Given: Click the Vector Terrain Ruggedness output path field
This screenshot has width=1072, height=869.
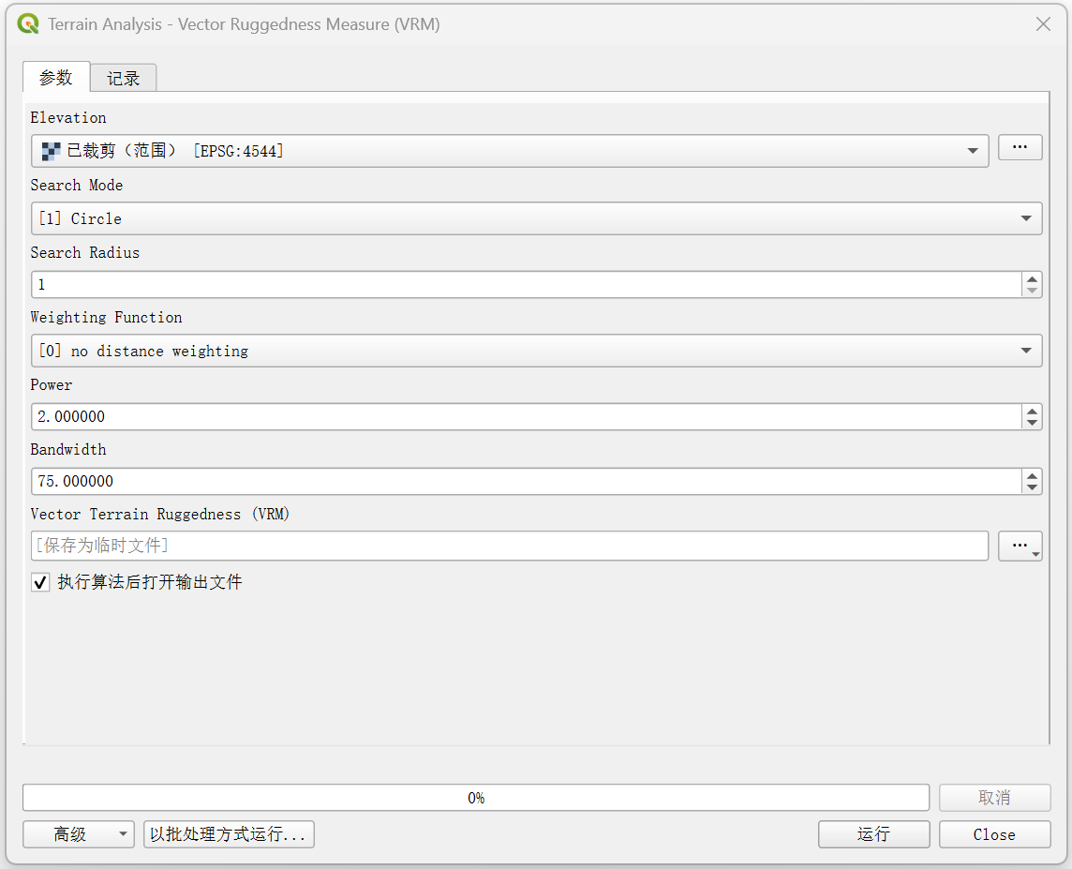Looking at the screenshot, I should [510, 546].
